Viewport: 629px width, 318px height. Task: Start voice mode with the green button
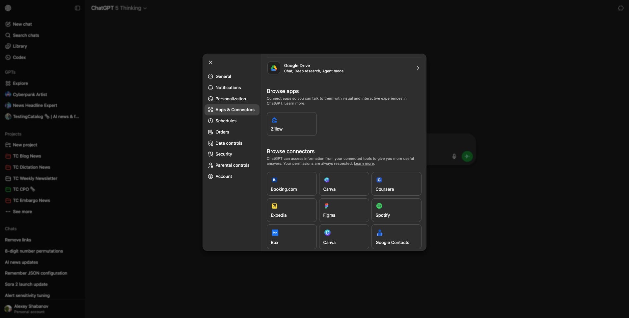click(467, 156)
